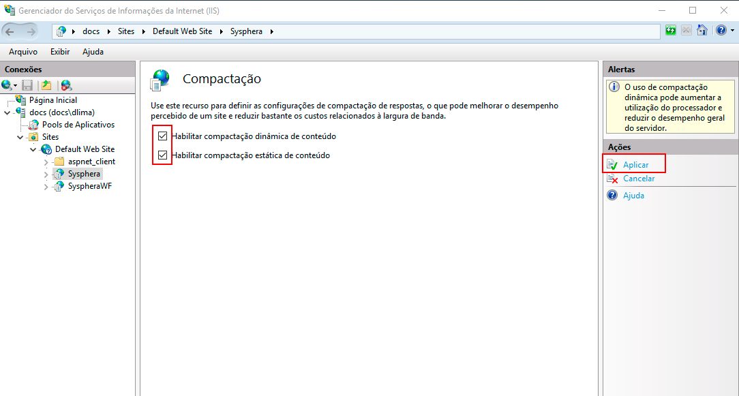Click the green Refresh page icon
Screen dimensions: 739x396
click(x=671, y=31)
